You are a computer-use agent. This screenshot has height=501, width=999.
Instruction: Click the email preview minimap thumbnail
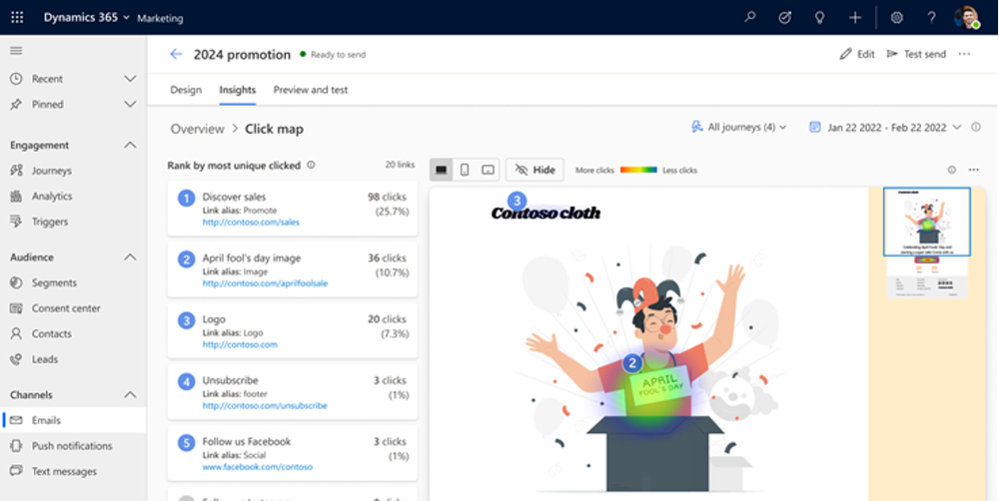coord(927,243)
